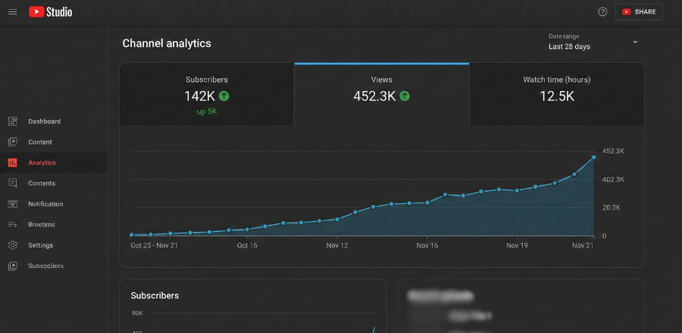Click the Dashboard sidebar icon

13,121
